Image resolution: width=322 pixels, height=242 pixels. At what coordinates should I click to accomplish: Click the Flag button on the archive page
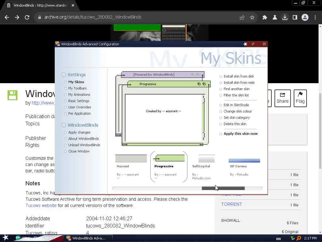(x=300, y=98)
